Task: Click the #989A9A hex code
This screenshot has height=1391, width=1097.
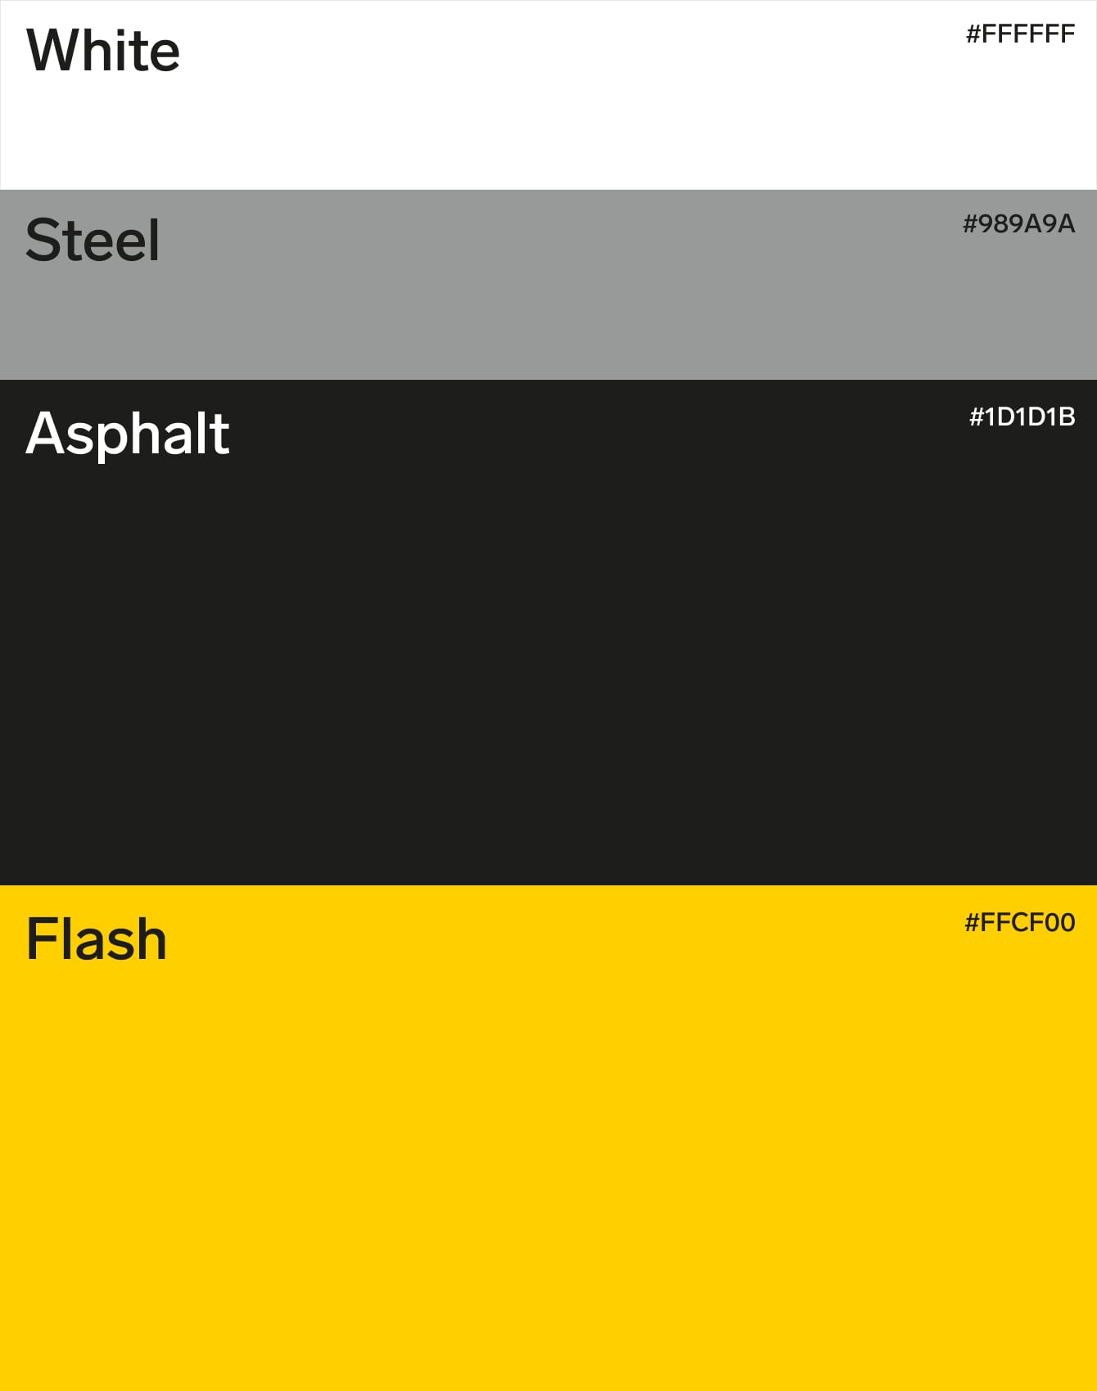Action: (x=1018, y=224)
